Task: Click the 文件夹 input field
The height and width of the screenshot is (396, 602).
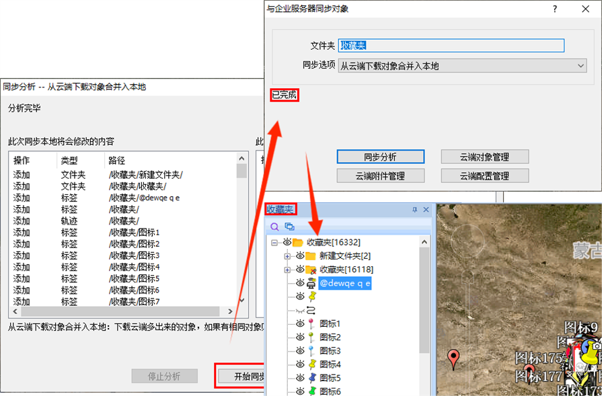Action: [x=451, y=46]
